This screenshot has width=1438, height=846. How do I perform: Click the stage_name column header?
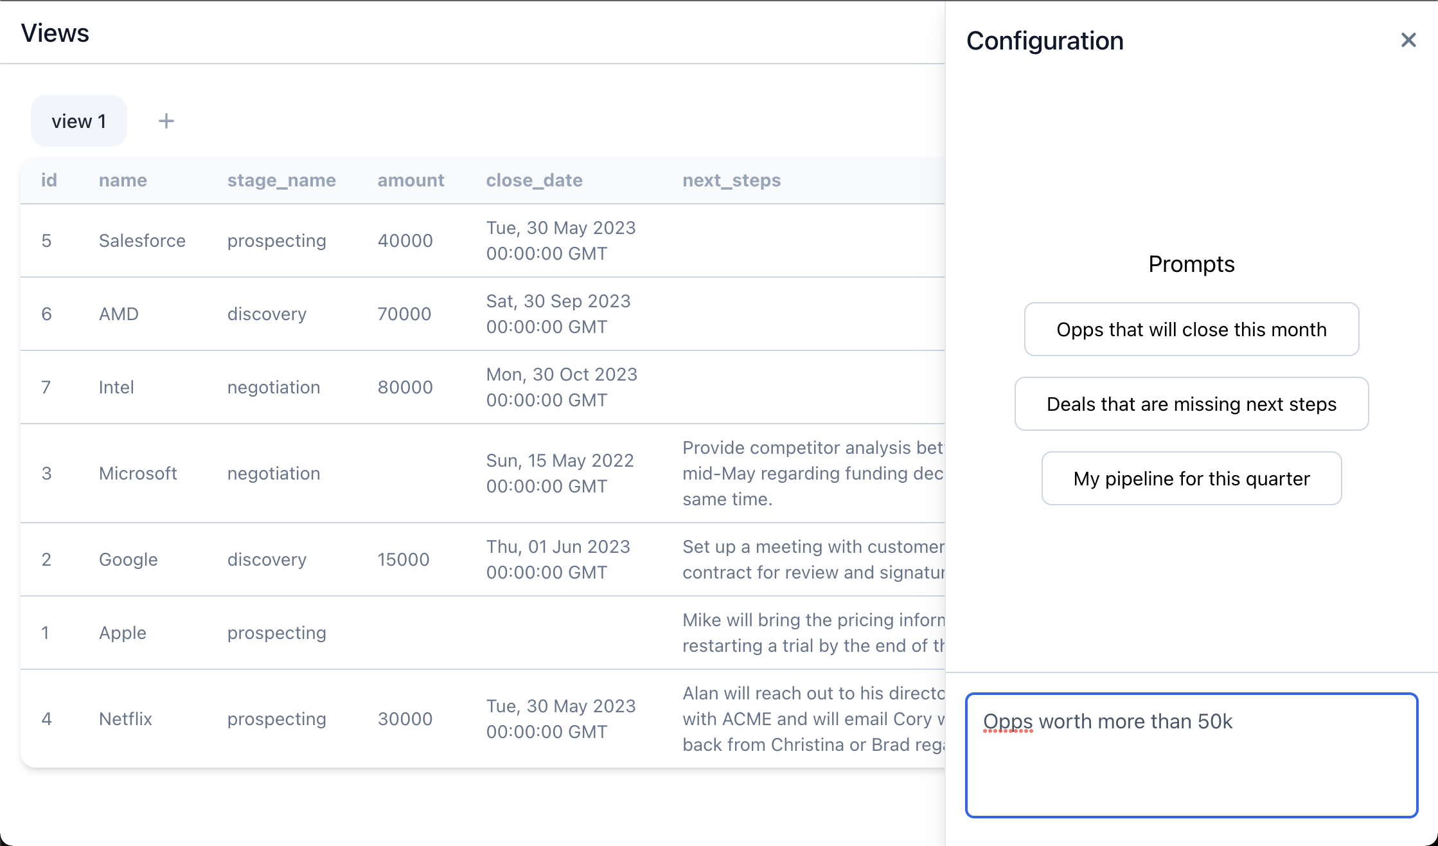click(x=281, y=180)
